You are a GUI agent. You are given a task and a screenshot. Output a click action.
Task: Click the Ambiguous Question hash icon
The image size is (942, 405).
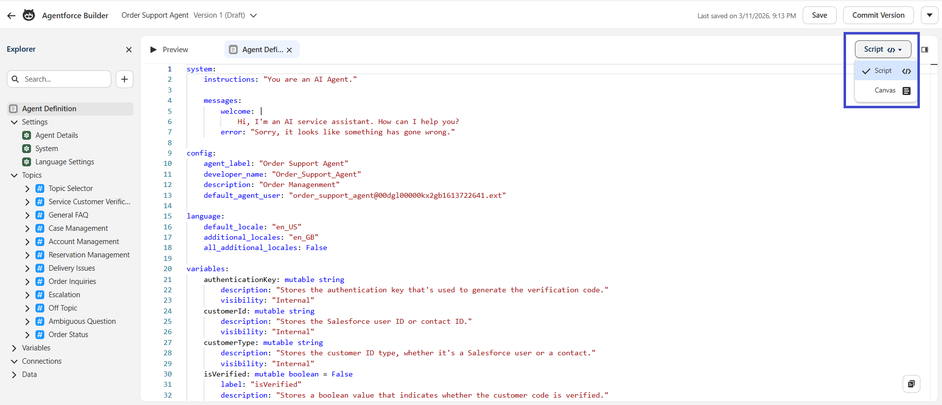(x=40, y=321)
